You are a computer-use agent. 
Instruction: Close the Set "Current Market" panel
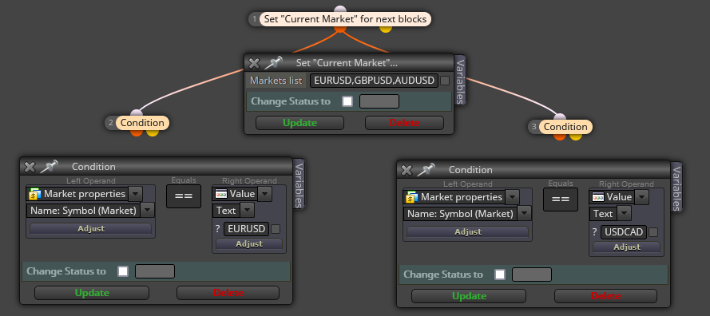click(x=255, y=63)
